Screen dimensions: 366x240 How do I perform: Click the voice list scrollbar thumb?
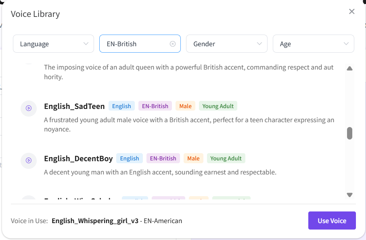pyautogui.click(x=349, y=133)
